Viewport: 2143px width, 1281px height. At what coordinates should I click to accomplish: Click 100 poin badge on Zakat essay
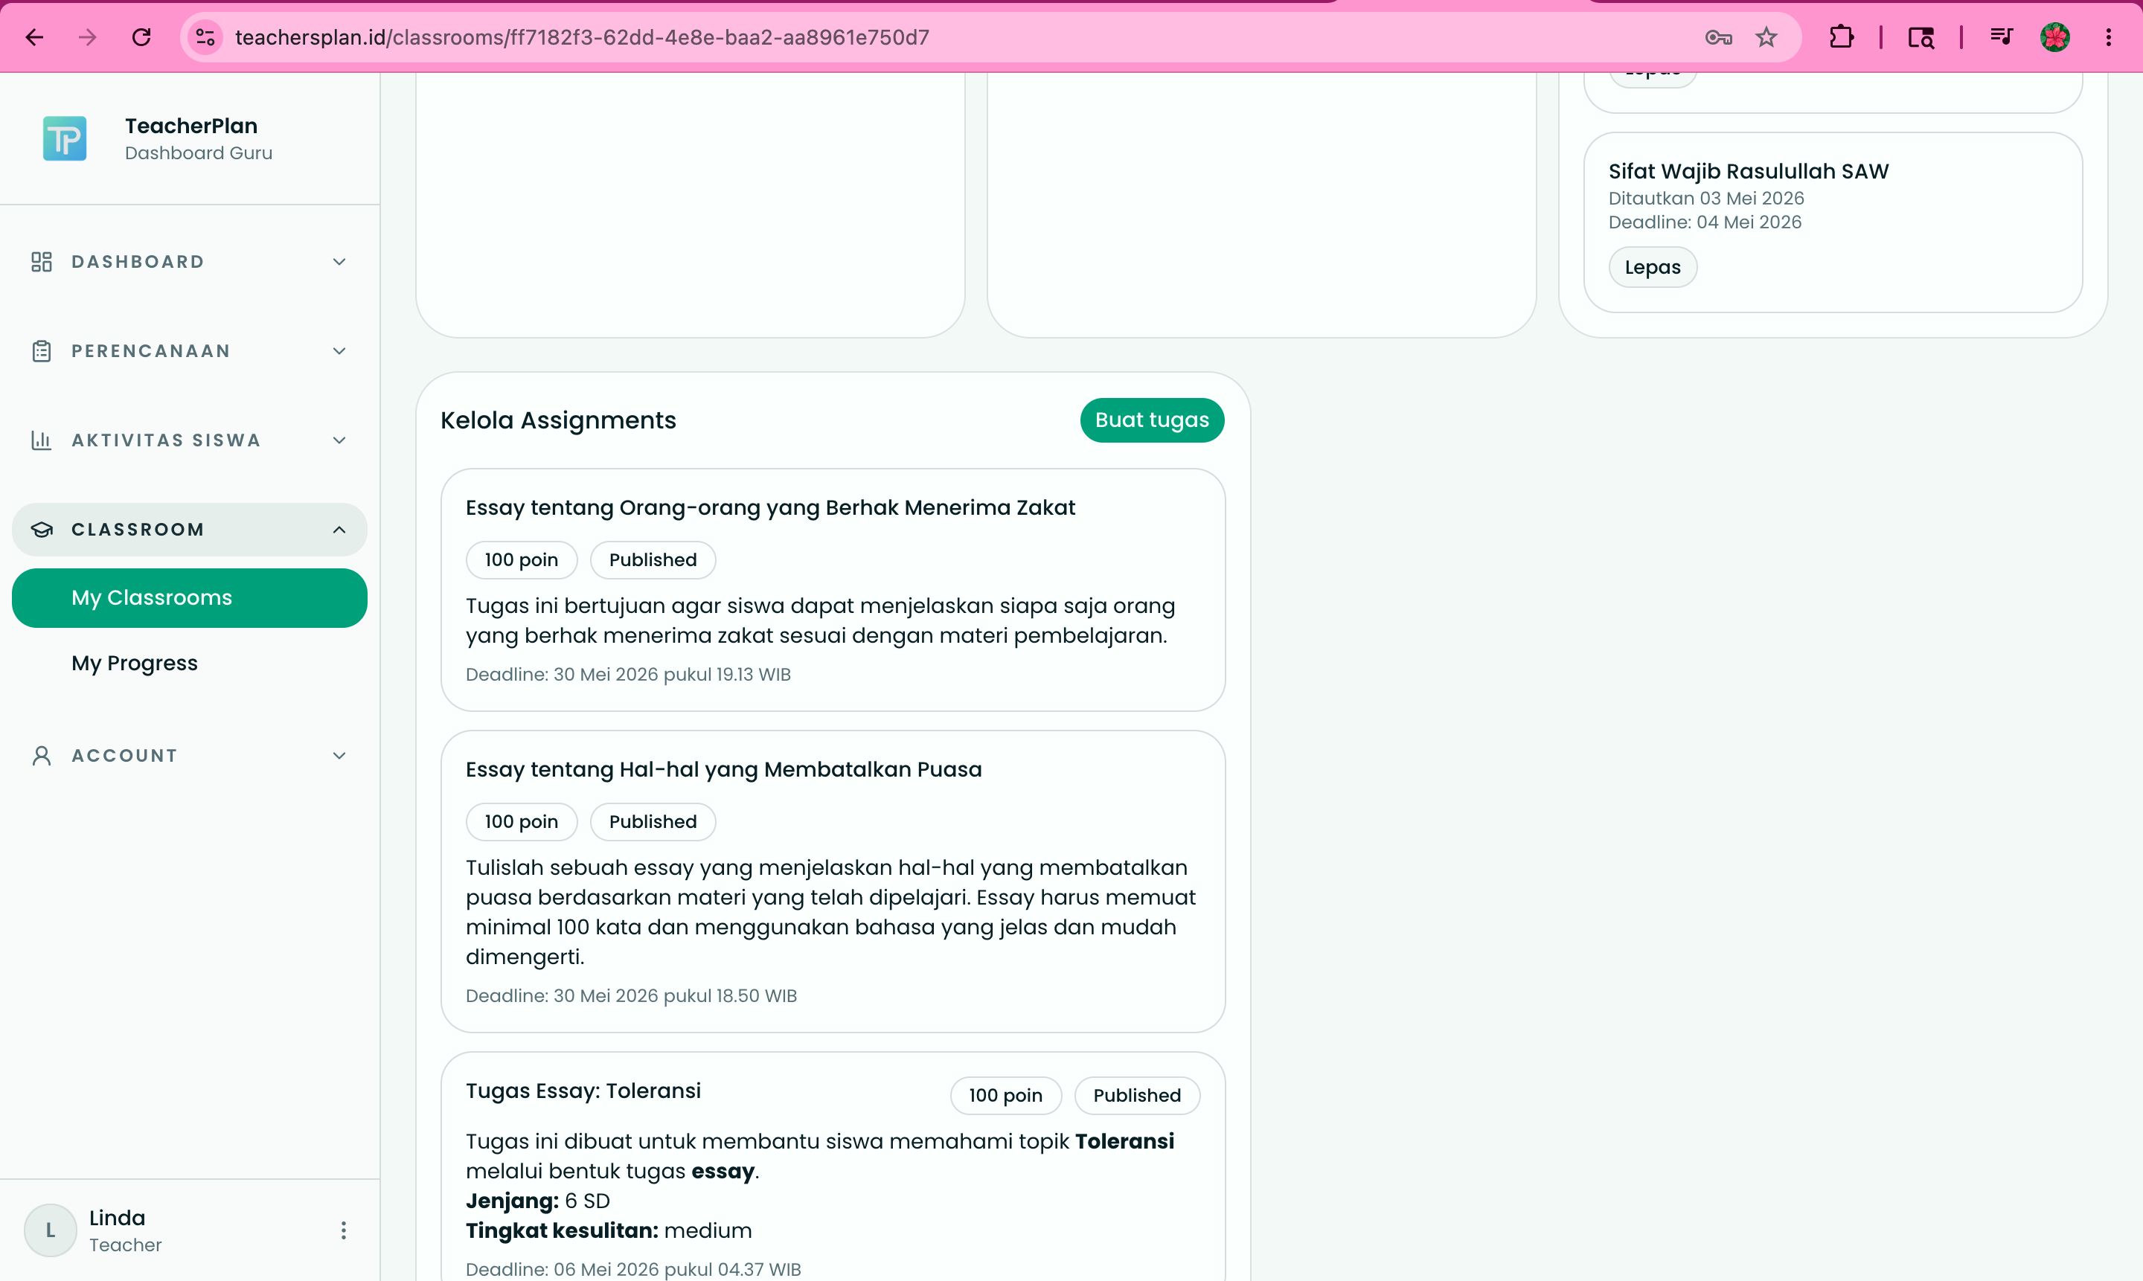pyautogui.click(x=522, y=559)
